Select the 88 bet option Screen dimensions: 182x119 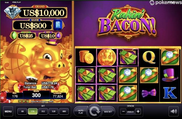[22, 111]
